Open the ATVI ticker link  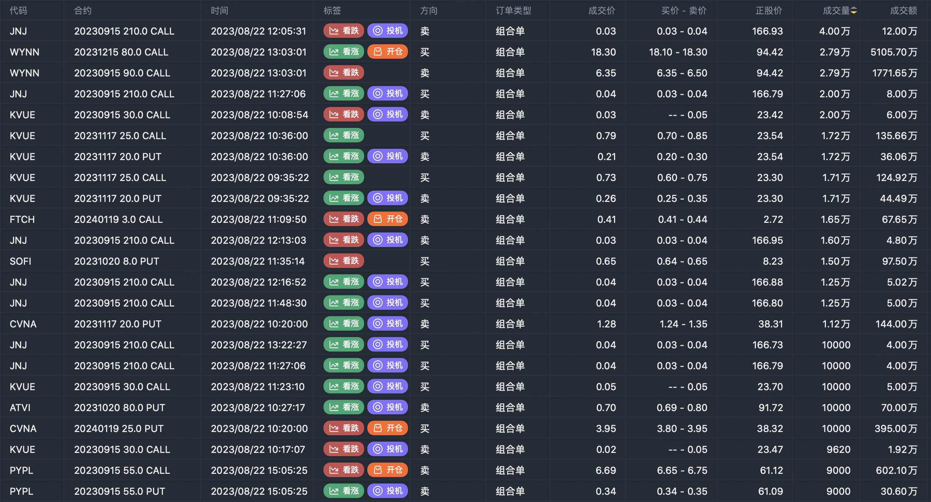click(20, 407)
